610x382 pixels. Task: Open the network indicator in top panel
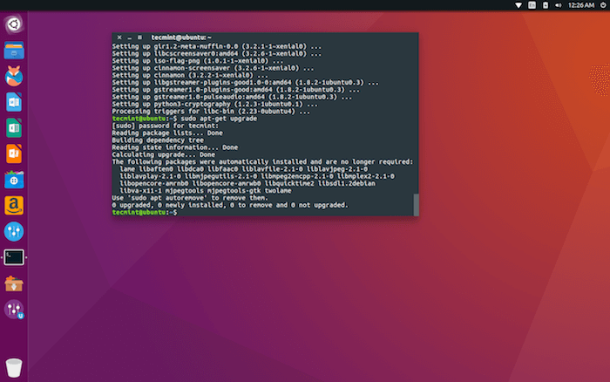[518, 5]
